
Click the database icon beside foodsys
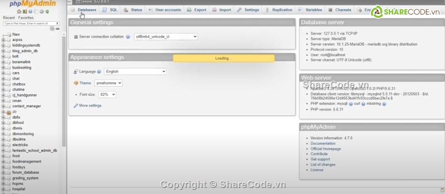pyautogui.click(x=9, y=167)
